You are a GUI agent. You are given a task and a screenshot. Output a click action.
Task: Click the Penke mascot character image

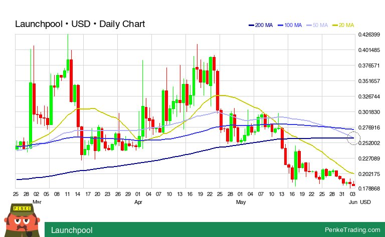[22, 220]
